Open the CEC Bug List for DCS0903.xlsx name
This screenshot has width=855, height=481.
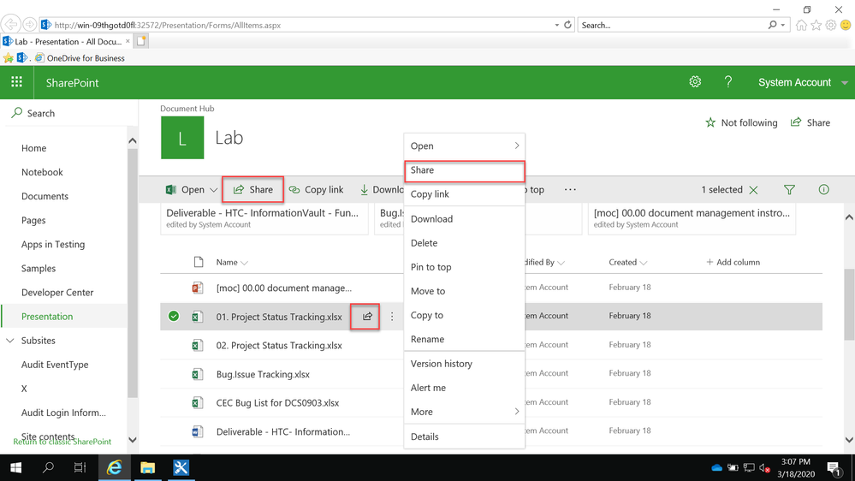pos(277,403)
